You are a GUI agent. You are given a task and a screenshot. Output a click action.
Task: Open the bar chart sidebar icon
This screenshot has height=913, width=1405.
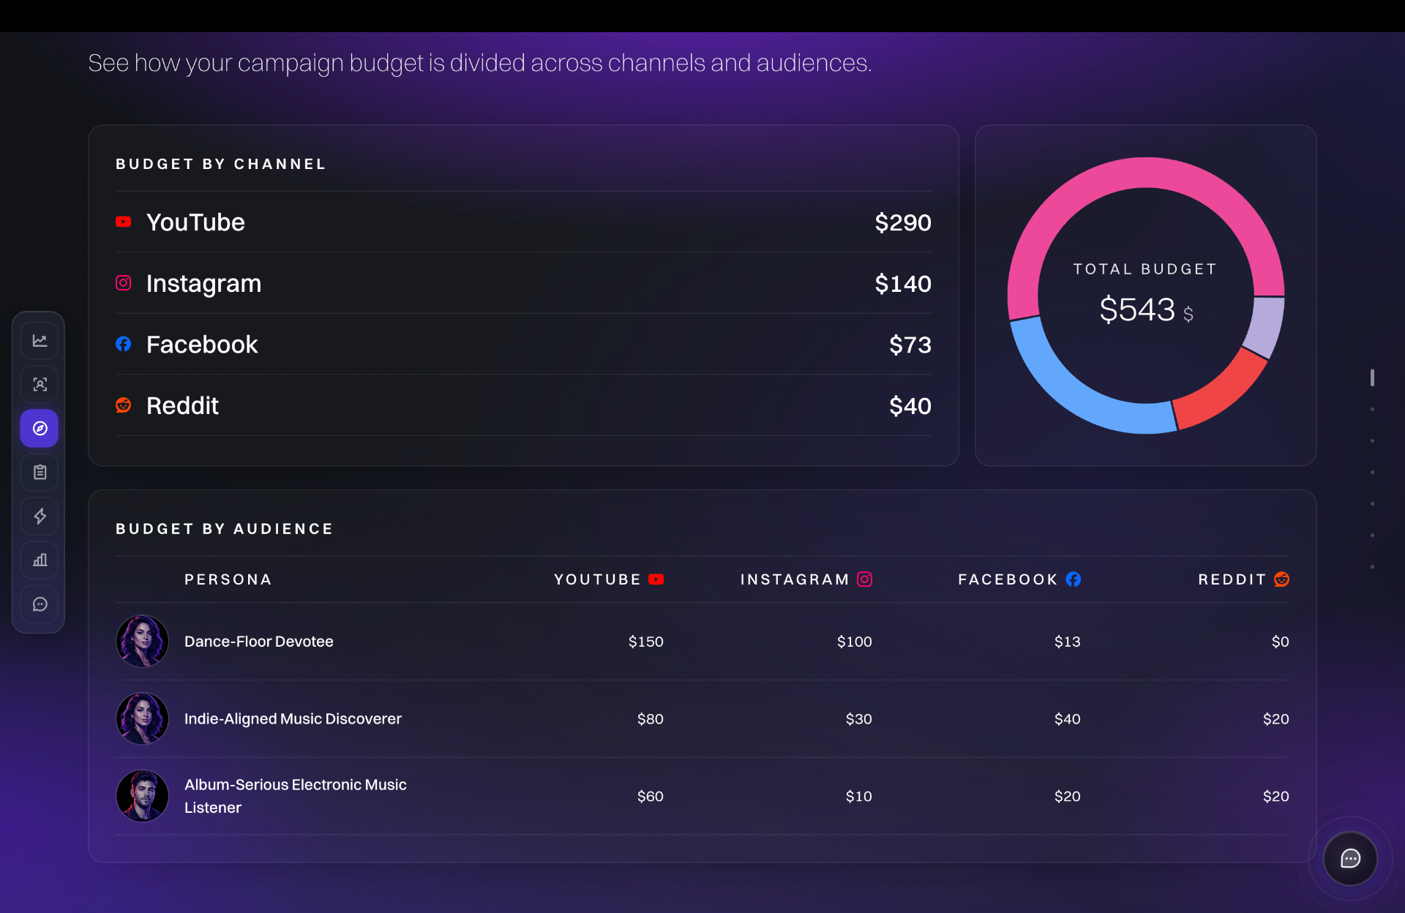tap(40, 560)
